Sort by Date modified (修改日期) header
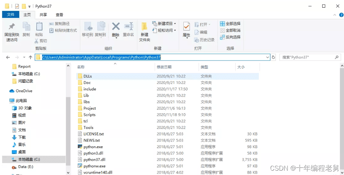The height and width of the screenshot is (175, 344). (164, 67)
